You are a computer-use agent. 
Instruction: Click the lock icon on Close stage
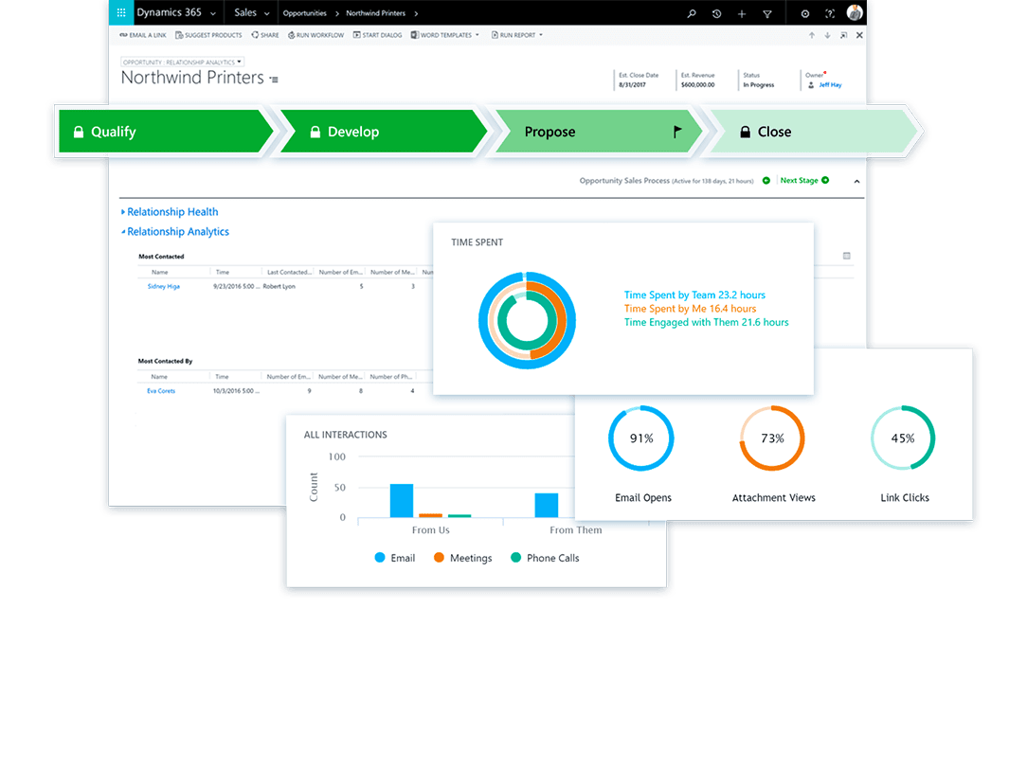745,132
